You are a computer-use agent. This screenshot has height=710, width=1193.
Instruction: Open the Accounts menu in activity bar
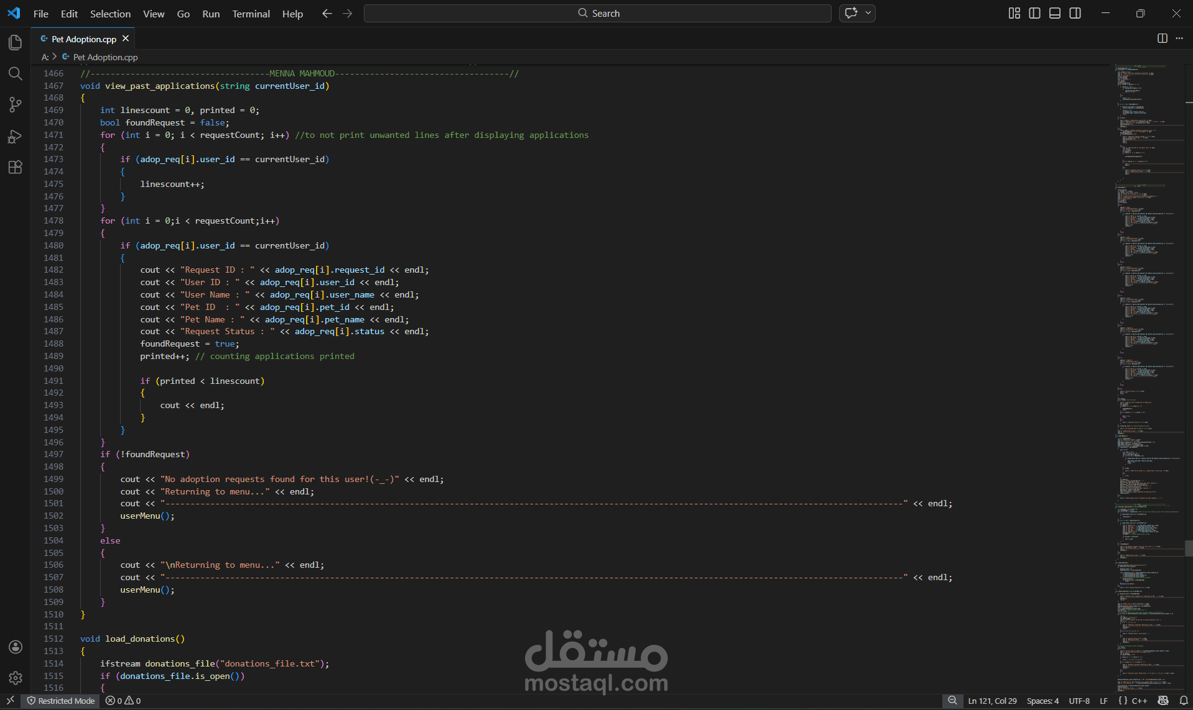[15, 647]
